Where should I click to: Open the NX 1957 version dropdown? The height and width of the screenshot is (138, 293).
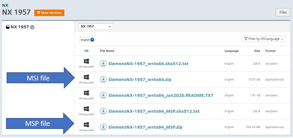(95, 27)
